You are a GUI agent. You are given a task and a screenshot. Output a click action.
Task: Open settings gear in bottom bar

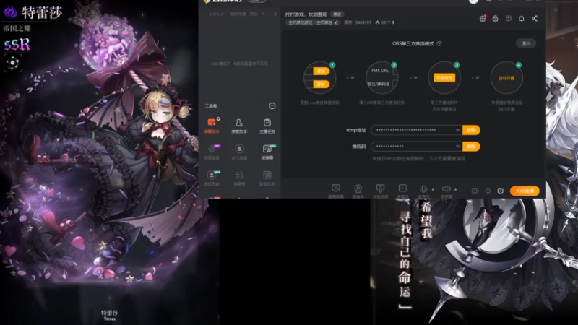coord(500,191)
